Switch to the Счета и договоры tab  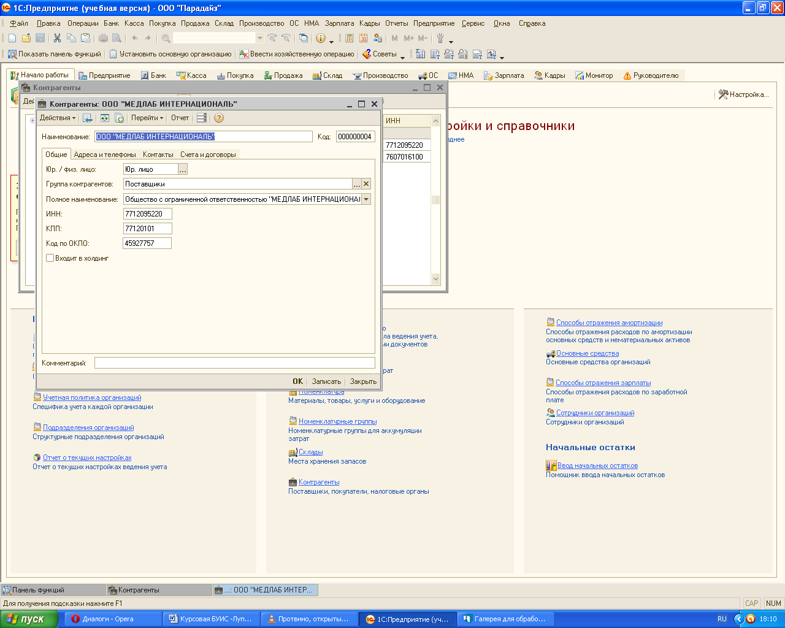[208, 155]
